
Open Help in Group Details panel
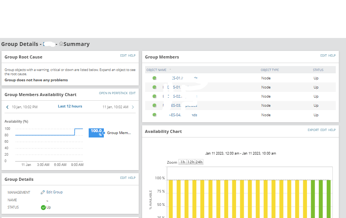click(132, 178)
